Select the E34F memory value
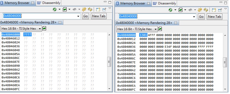 (168, 47)
